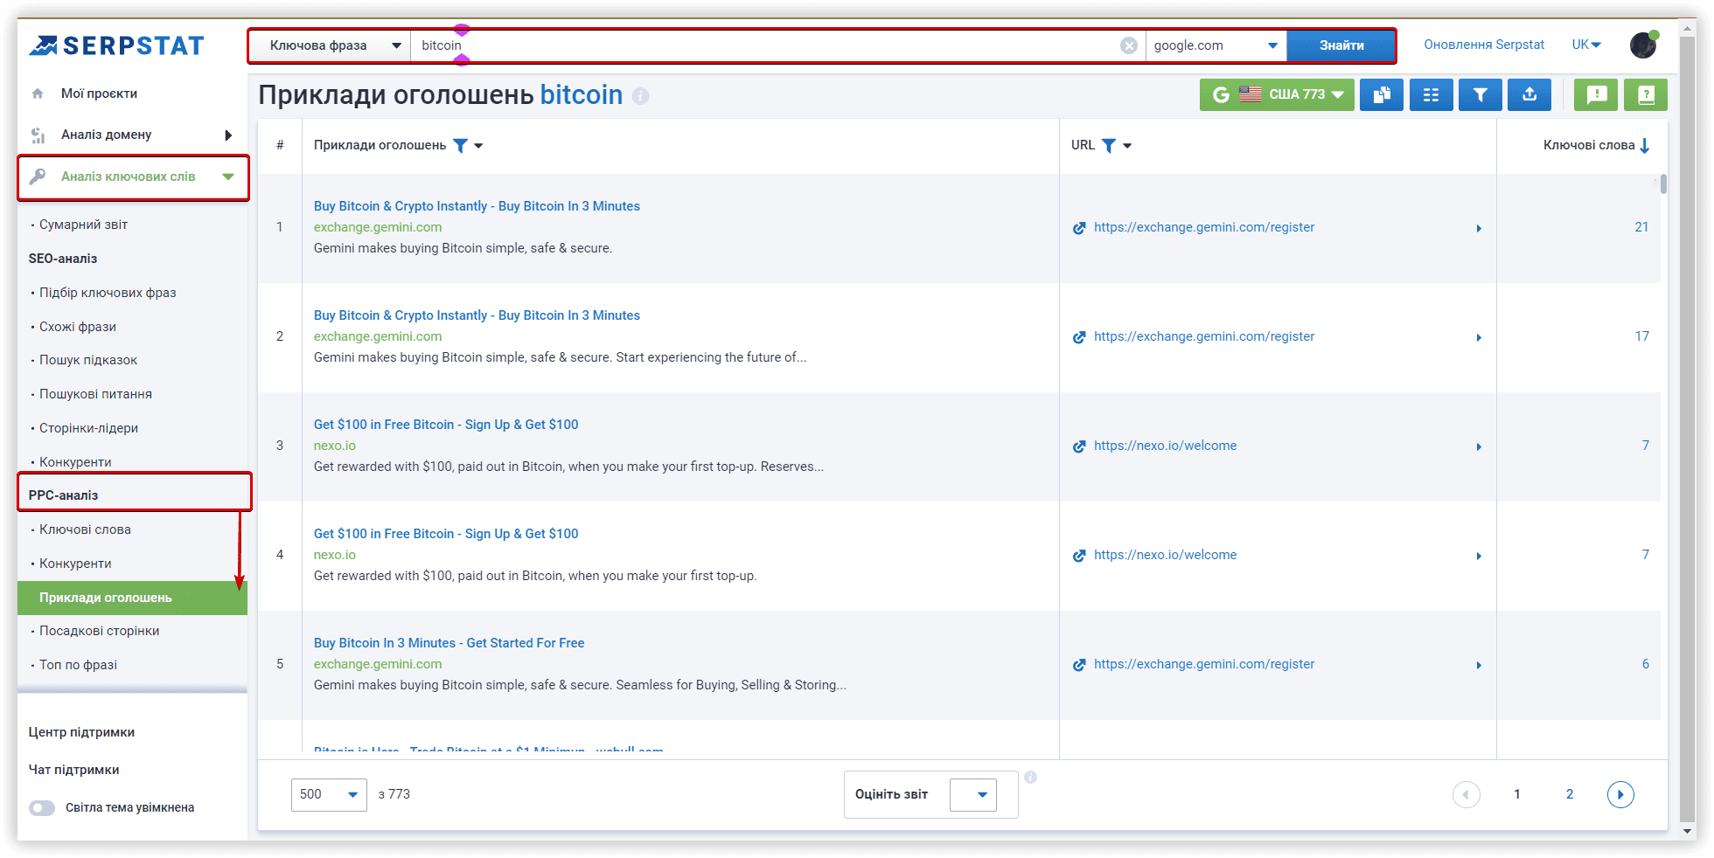Go to the previous page arrow

click(1467, 794)
